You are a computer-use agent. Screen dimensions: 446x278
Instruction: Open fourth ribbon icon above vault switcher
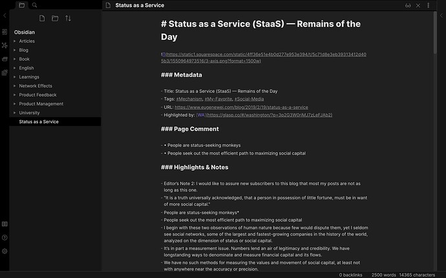tap(5, 72)
